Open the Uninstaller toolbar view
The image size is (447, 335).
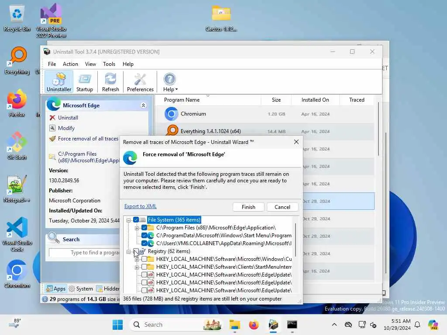coord(59,82)
